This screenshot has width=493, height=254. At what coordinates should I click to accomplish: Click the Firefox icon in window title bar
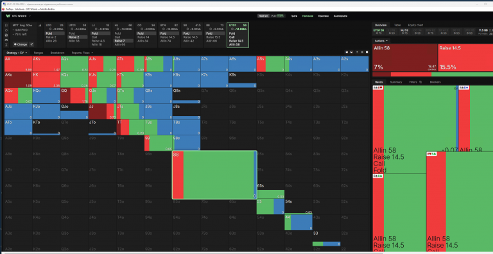(x=3, y=10)
